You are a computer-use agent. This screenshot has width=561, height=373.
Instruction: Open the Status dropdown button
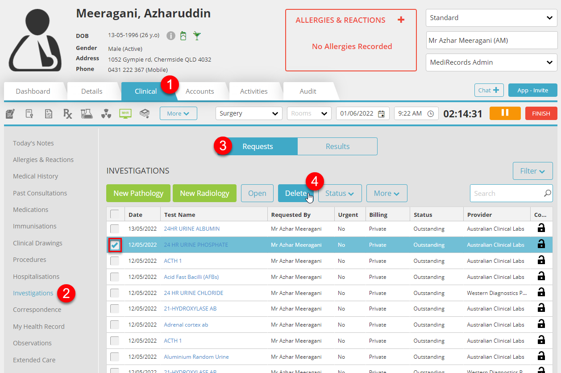pos(340,193)
